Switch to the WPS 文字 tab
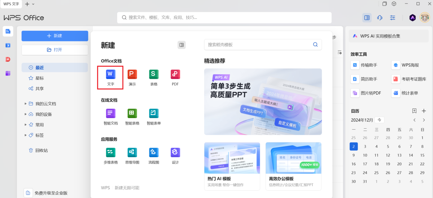433x198 pixels. [11, 4]
